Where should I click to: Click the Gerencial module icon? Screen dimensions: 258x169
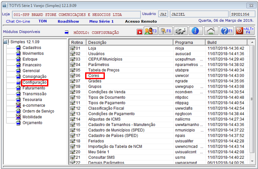[x=18, y=71]
